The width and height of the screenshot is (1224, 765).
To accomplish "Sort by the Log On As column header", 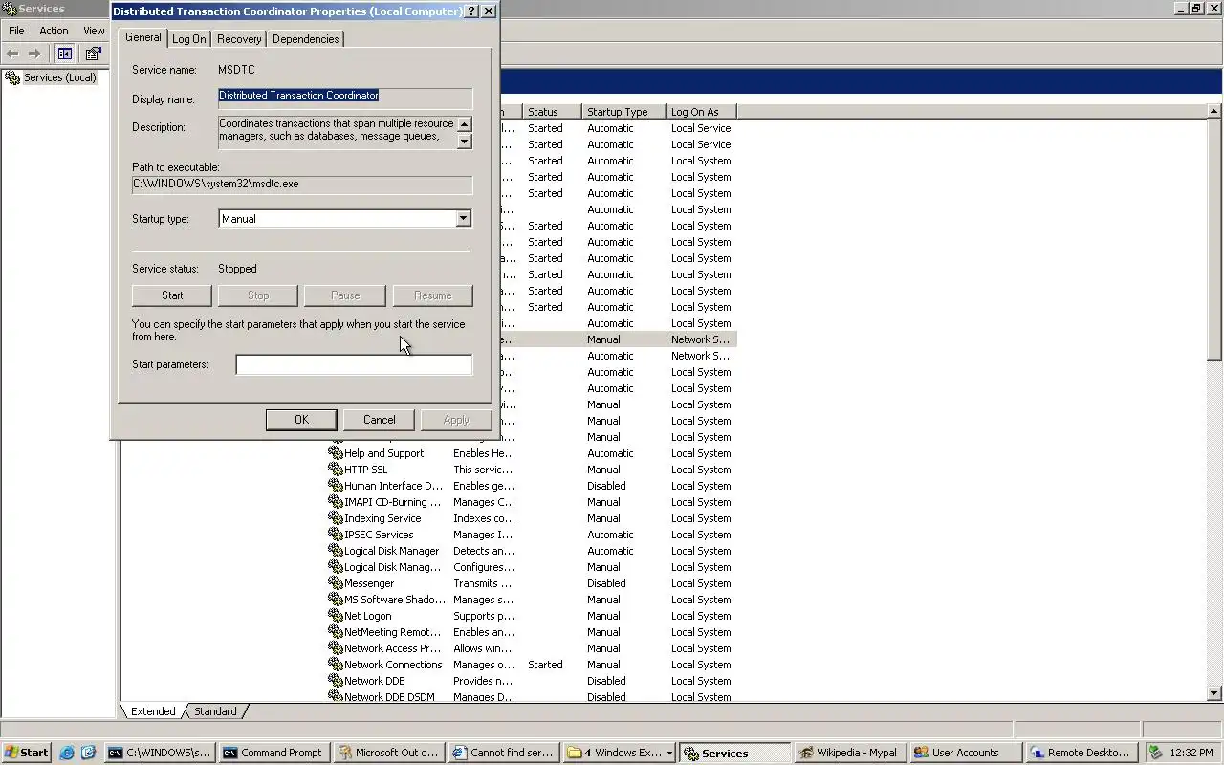I will [701, 112].
